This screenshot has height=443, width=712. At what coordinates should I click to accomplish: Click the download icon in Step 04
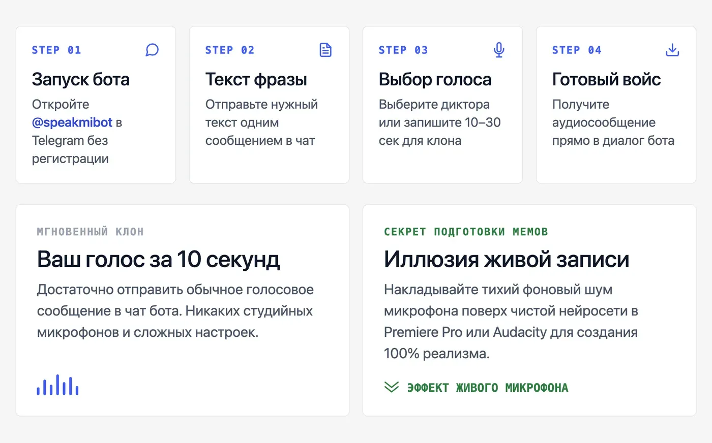pos(672,50)
